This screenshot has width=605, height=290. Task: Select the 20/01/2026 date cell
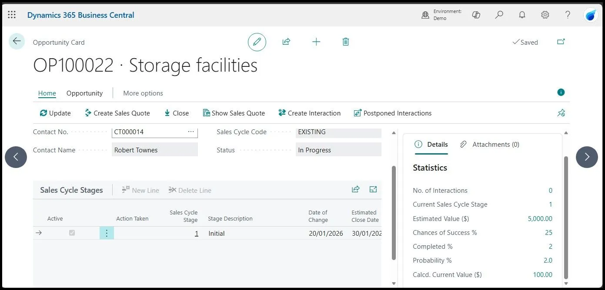[326, 233]
